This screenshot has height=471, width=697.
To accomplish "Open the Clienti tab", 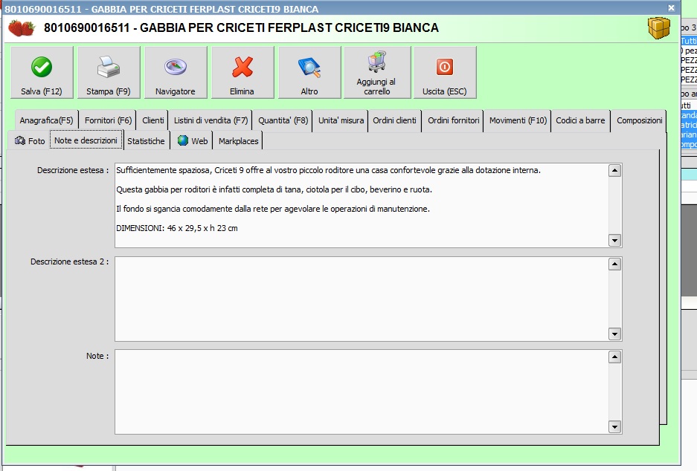I will pyautogui.click(x=153, y=120).
